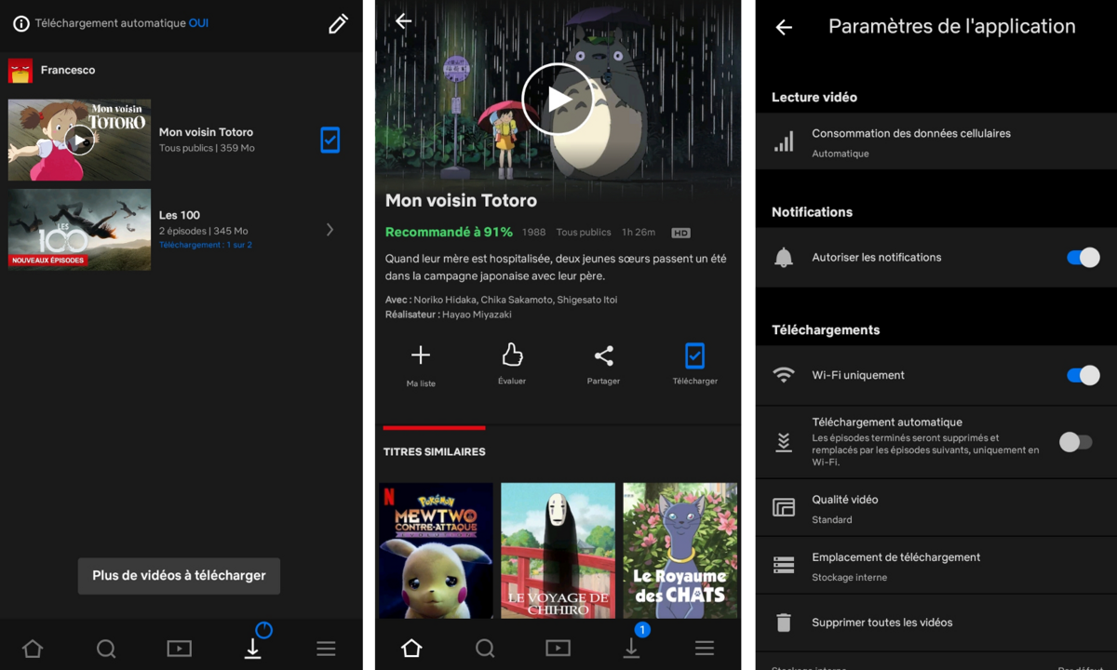The width and height of the screenshot is (1117, 670).
Task: Tap the Partager share icon on Totoro page
Action: click(x=603, y=355)
